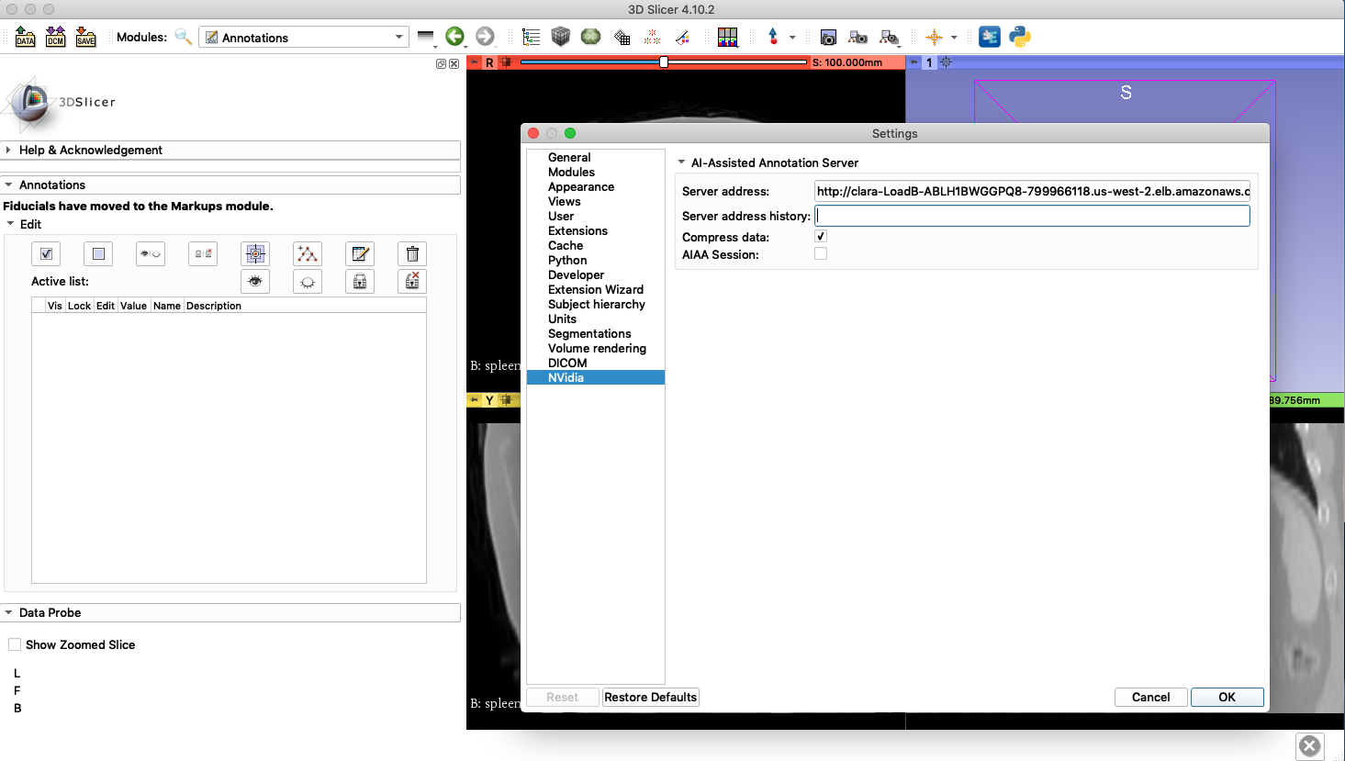Click the restore scene view icon
The image size is (1345, 761).
tap(889, 37)
